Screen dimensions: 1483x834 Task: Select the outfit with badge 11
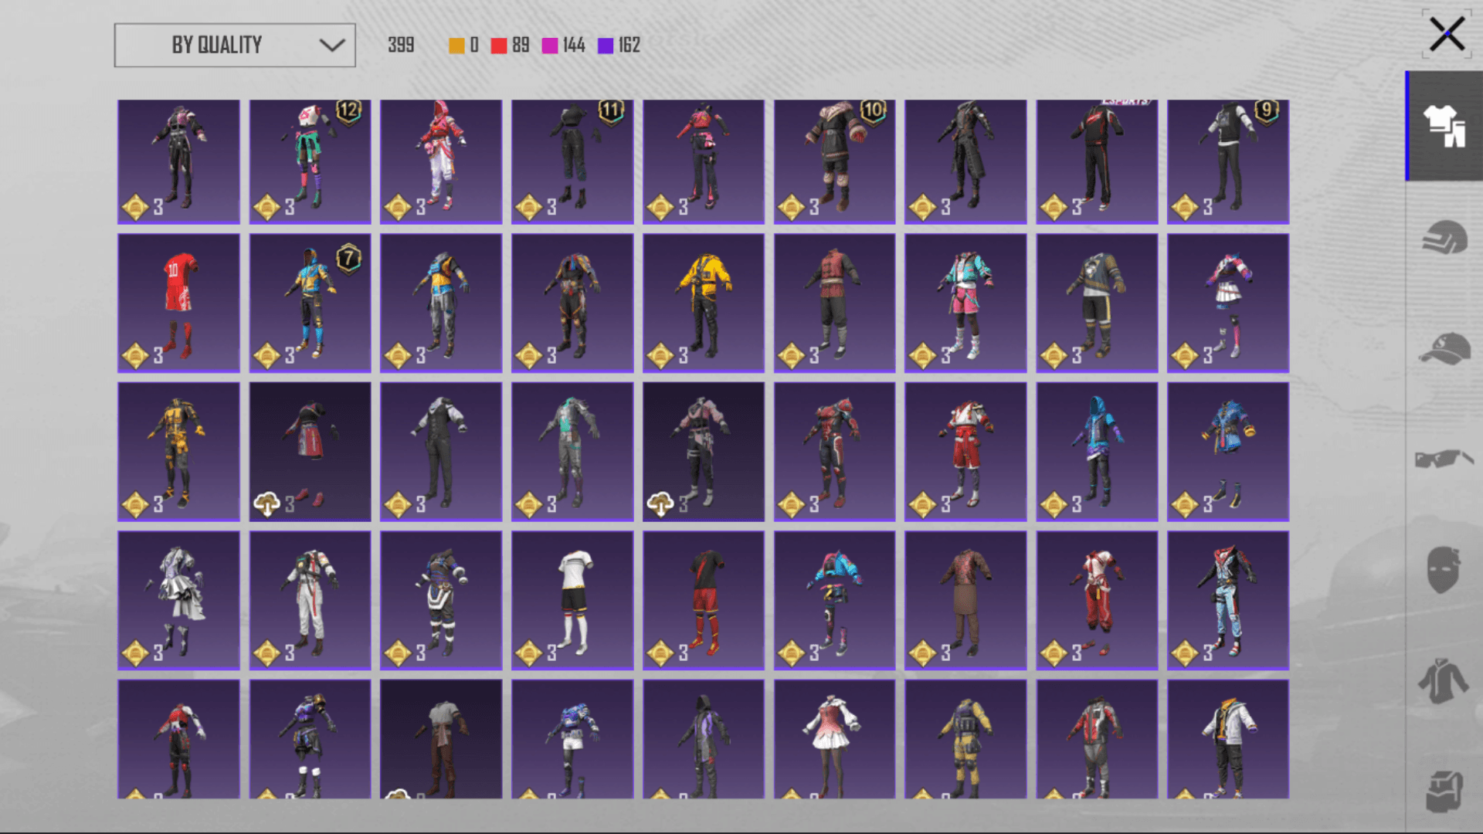(572, 161)
